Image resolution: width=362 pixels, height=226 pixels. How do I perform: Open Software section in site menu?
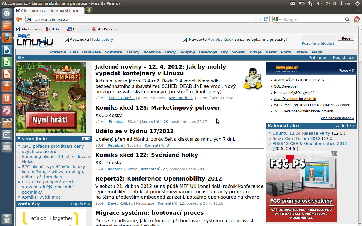(113, 52)
